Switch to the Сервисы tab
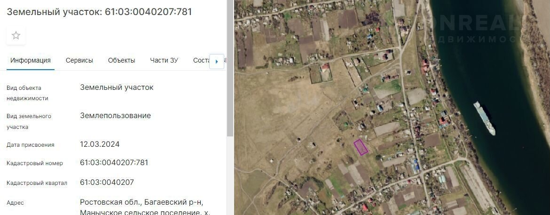 [79, 60]
